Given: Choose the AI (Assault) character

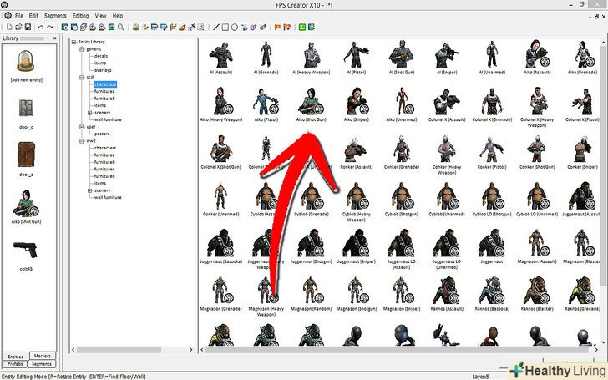Looking at the screenshot, I should 220,58.
